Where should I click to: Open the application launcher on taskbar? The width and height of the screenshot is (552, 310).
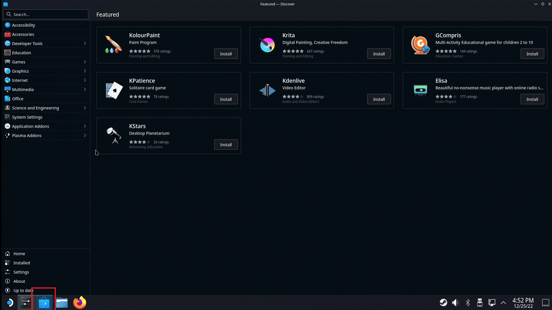pos(9,303)
